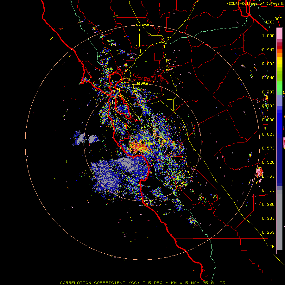The height and width of the screenshot is (285, 285).
Task: Pick the bright green swatch near 0.787
Action: [x=280, y=86]
